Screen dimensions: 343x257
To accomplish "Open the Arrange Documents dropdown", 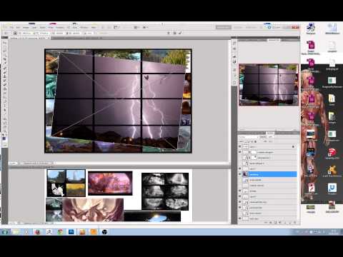I will click(136, 27).
